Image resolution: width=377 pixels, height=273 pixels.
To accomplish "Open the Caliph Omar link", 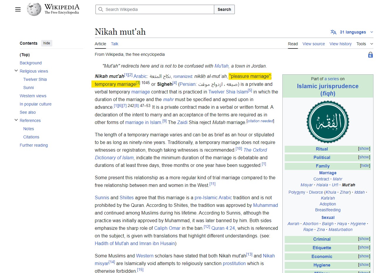I will 167,228.
